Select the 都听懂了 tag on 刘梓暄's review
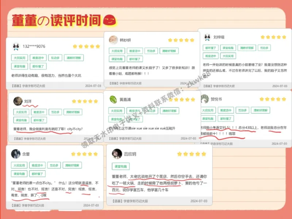The image size is (292, 219). click(x=211, y=48)
